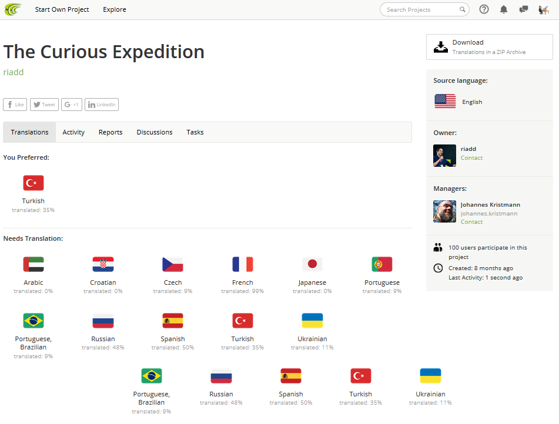Select the Turkish flag under You Preferred
This screenshot has height=424, width=559.
coord(34,183)
